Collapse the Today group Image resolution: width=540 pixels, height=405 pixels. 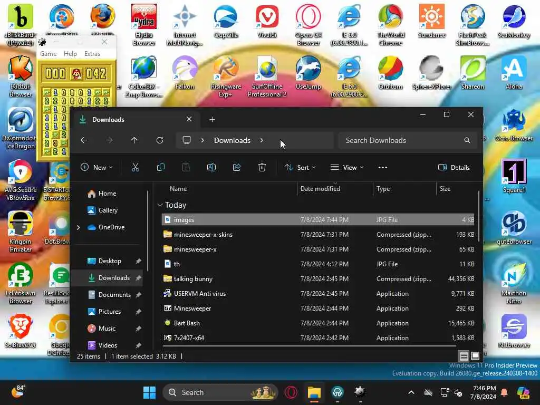point(160,205)
